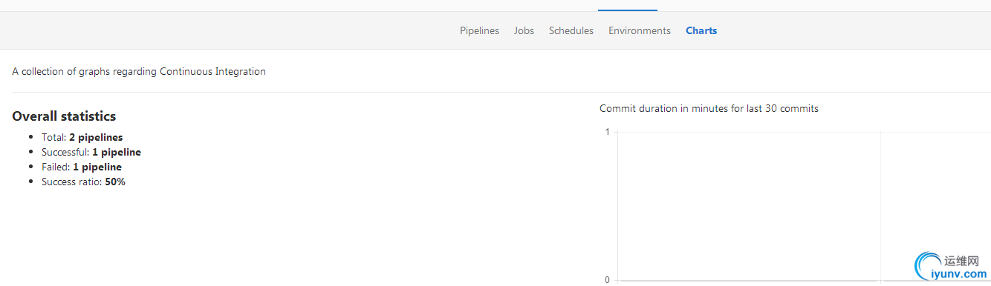Click the y-axis label 1 on chart
Viewport: 991px width, 286px height.
coord(607,132)
